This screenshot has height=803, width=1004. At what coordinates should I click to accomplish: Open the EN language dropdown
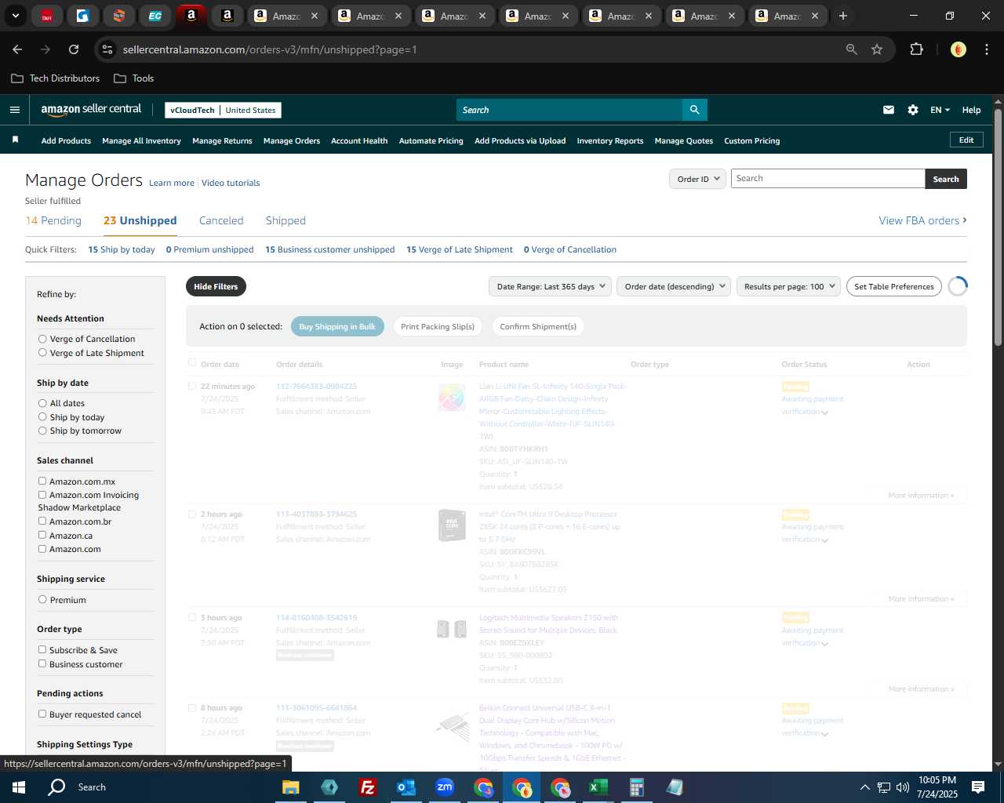click(x=940, y=110)
